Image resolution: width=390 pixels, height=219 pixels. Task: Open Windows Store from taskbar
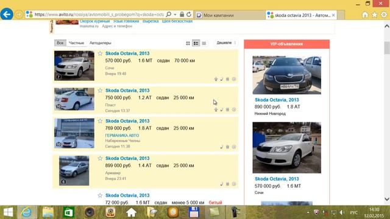[x=68, y=212]
